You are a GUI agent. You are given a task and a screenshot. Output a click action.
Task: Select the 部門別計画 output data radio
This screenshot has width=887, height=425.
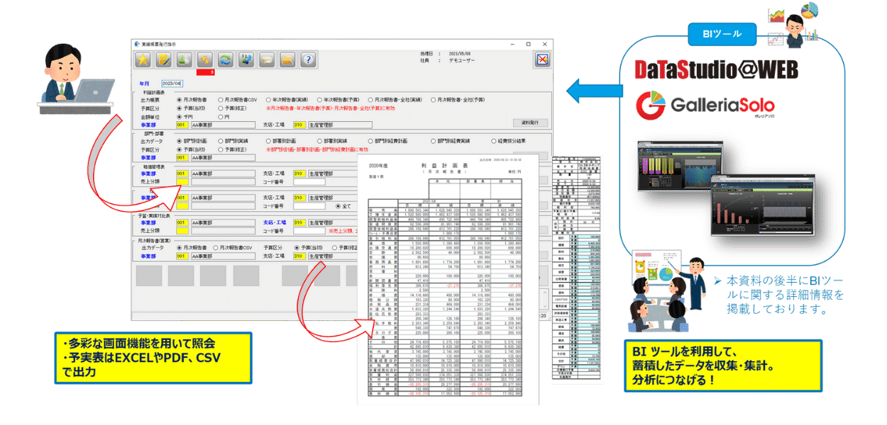coord(179,141)
